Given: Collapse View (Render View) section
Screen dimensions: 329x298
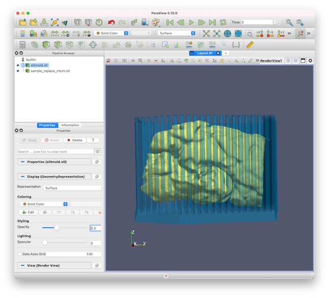Looking at the screenshot, I should [x=54, y=265].
